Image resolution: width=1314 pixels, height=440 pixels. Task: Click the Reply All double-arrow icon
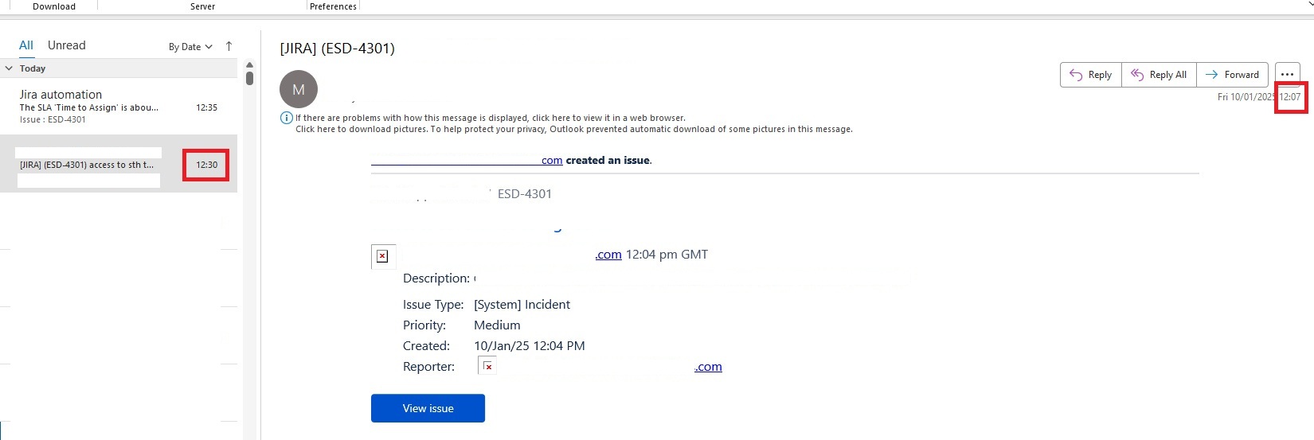tap(1137, 75)
